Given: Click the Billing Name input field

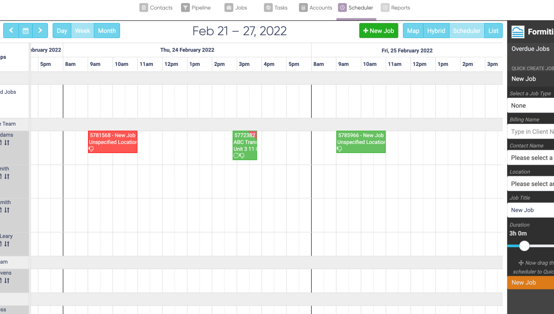Looking at the screenshot, I should click(x=531, y=131).
